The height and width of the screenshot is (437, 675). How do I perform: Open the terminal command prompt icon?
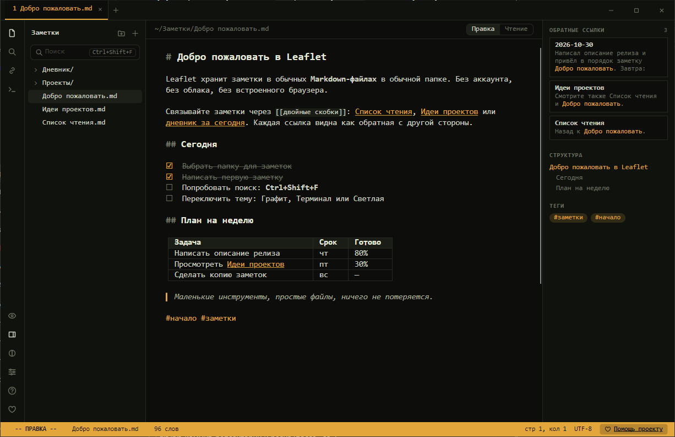tap(12, 89)
